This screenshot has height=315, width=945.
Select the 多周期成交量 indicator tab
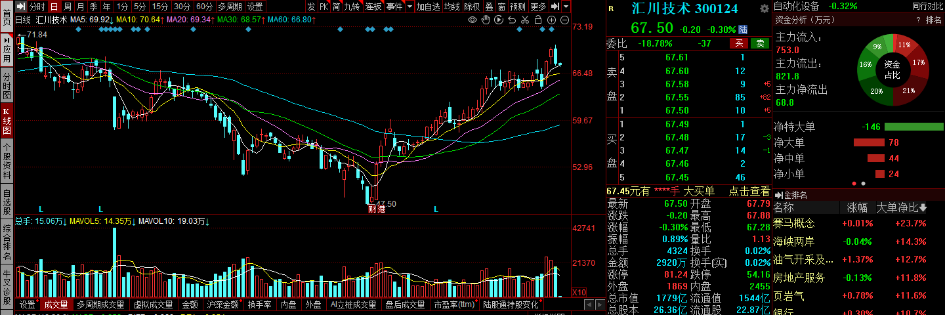pos(100,304)
